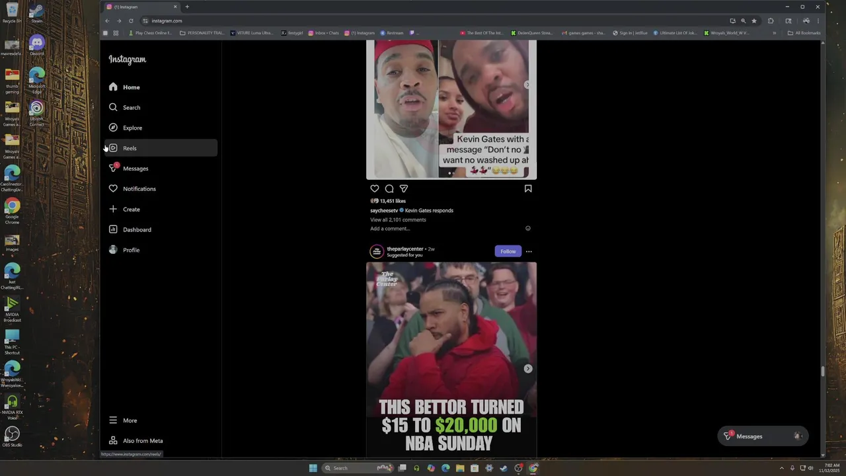Viewport: 846px width, 476px height.
Task: Show hidden system tray icons
Action: [x=782, y=468]
